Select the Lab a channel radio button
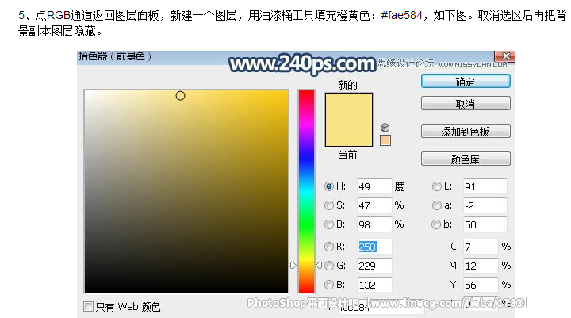 tap(437, 205)
